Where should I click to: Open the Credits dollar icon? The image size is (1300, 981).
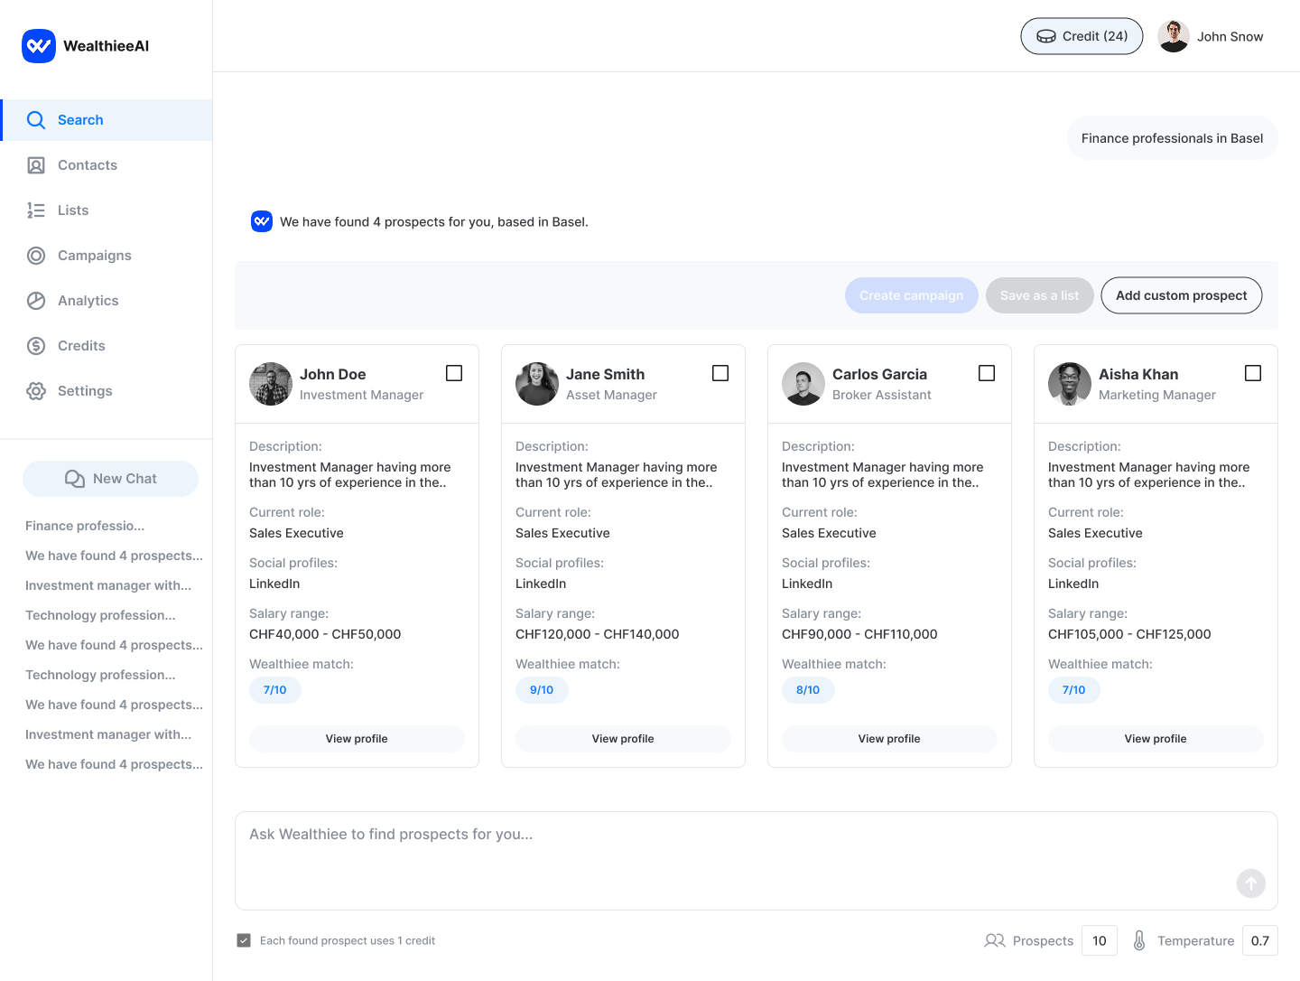point(36,346)
